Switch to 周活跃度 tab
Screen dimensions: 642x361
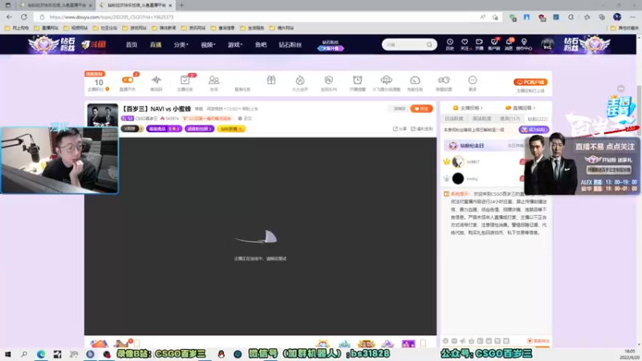[x=482, y=119]
